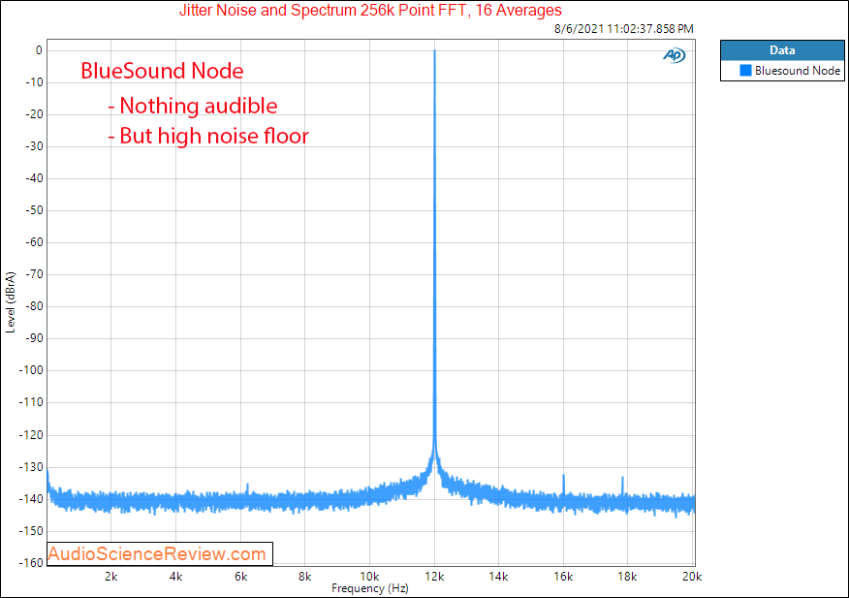Image resolution: width=849 pixels, height=598 pixels.
Task: Click the '-40' level axis tick
Action: point(34,178)
